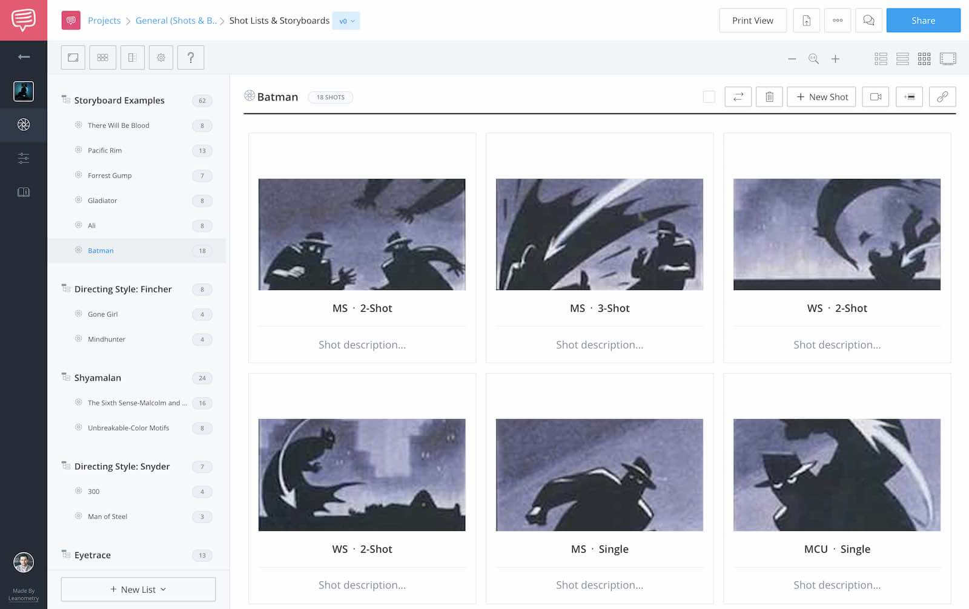Click the back arrow in left sidebar
The height and width of the screenshot is (609, 969).
click(24, 57)
